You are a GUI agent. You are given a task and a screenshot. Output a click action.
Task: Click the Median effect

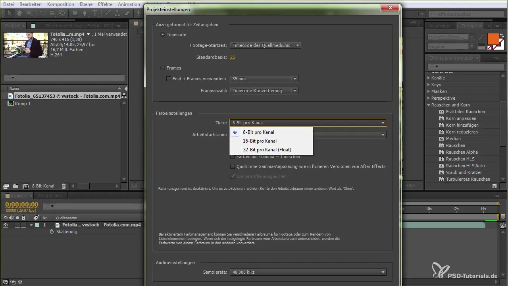tap(453, 139)
